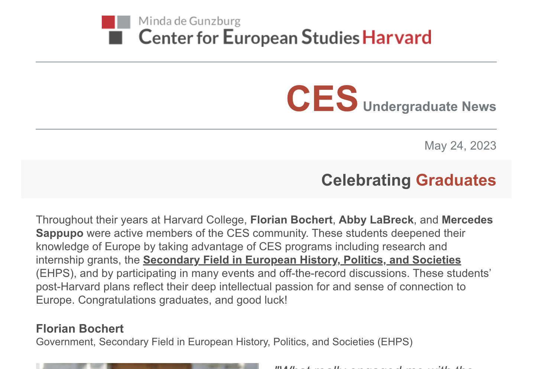
Task: Click the Florian Bochert section heading
Action: (x=80, y=329)
